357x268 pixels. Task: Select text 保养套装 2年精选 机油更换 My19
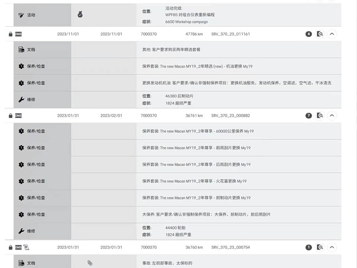click(197, 66)
